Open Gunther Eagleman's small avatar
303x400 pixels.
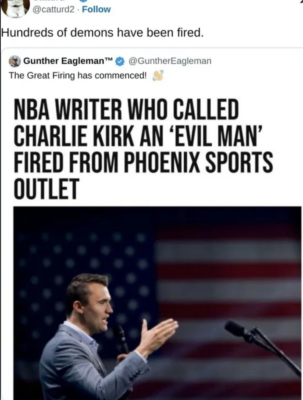(x=15, y=61)
